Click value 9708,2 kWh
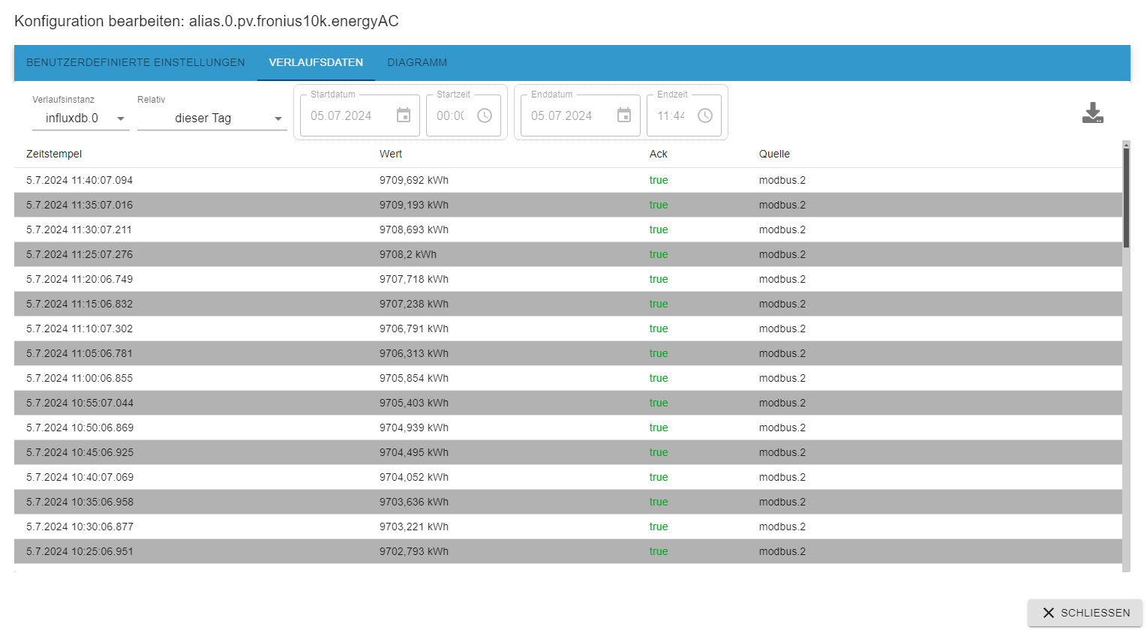Image resolution: width=1147 pixels, height=630 pixels. tap(408, 254)
